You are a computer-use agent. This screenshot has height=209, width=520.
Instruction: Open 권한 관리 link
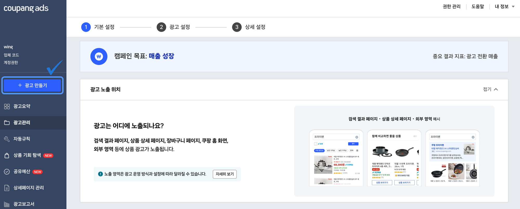click(x=452, y=6)
